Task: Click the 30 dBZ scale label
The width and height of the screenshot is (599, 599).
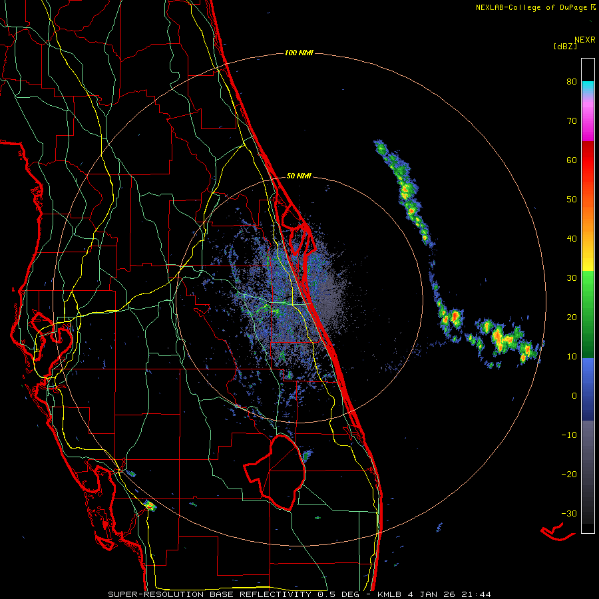Action: point(572,278)
